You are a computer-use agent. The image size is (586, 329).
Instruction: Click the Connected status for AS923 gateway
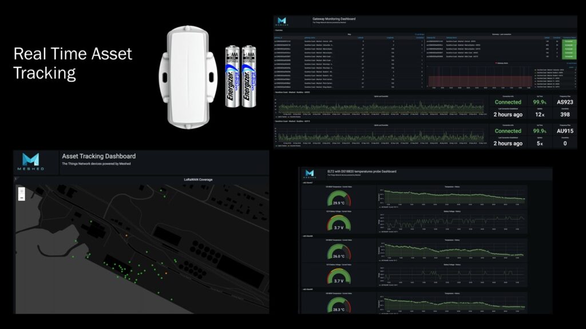point(508,102)
